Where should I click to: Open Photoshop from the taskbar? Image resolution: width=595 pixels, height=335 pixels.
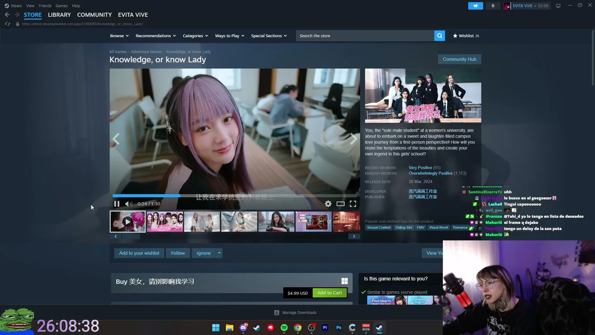339,328
